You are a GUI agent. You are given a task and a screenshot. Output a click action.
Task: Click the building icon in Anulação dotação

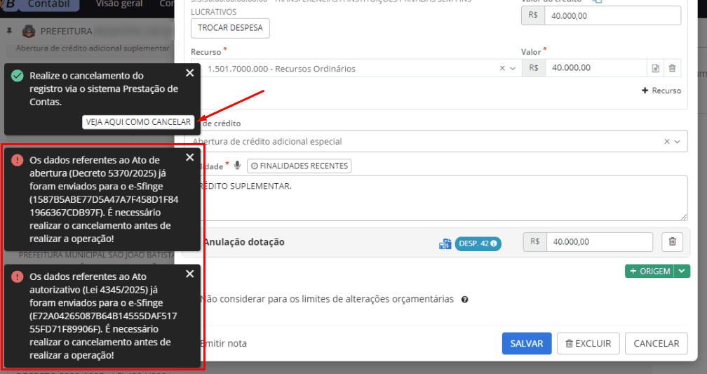[x=445, y=244]
